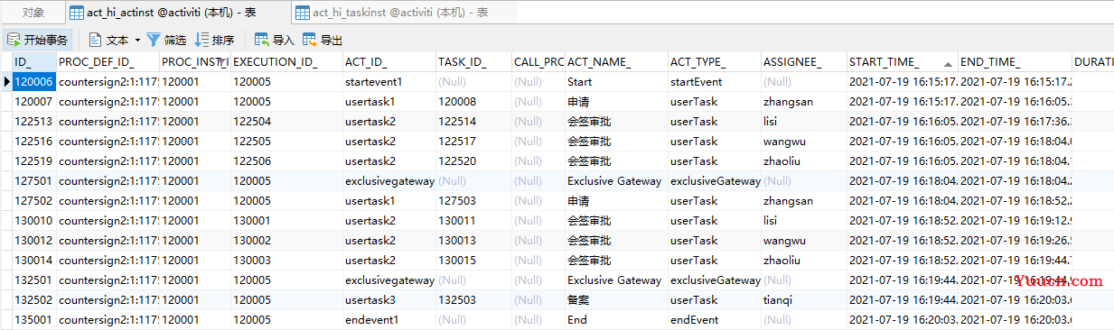Click the usertask3 cell

(388, 299)
